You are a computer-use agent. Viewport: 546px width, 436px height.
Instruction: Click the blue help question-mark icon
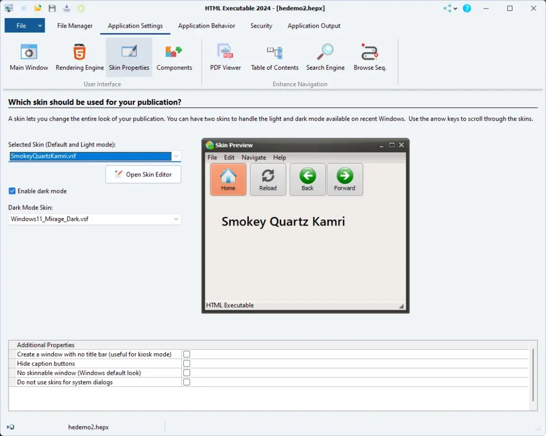tap(467, 9)
